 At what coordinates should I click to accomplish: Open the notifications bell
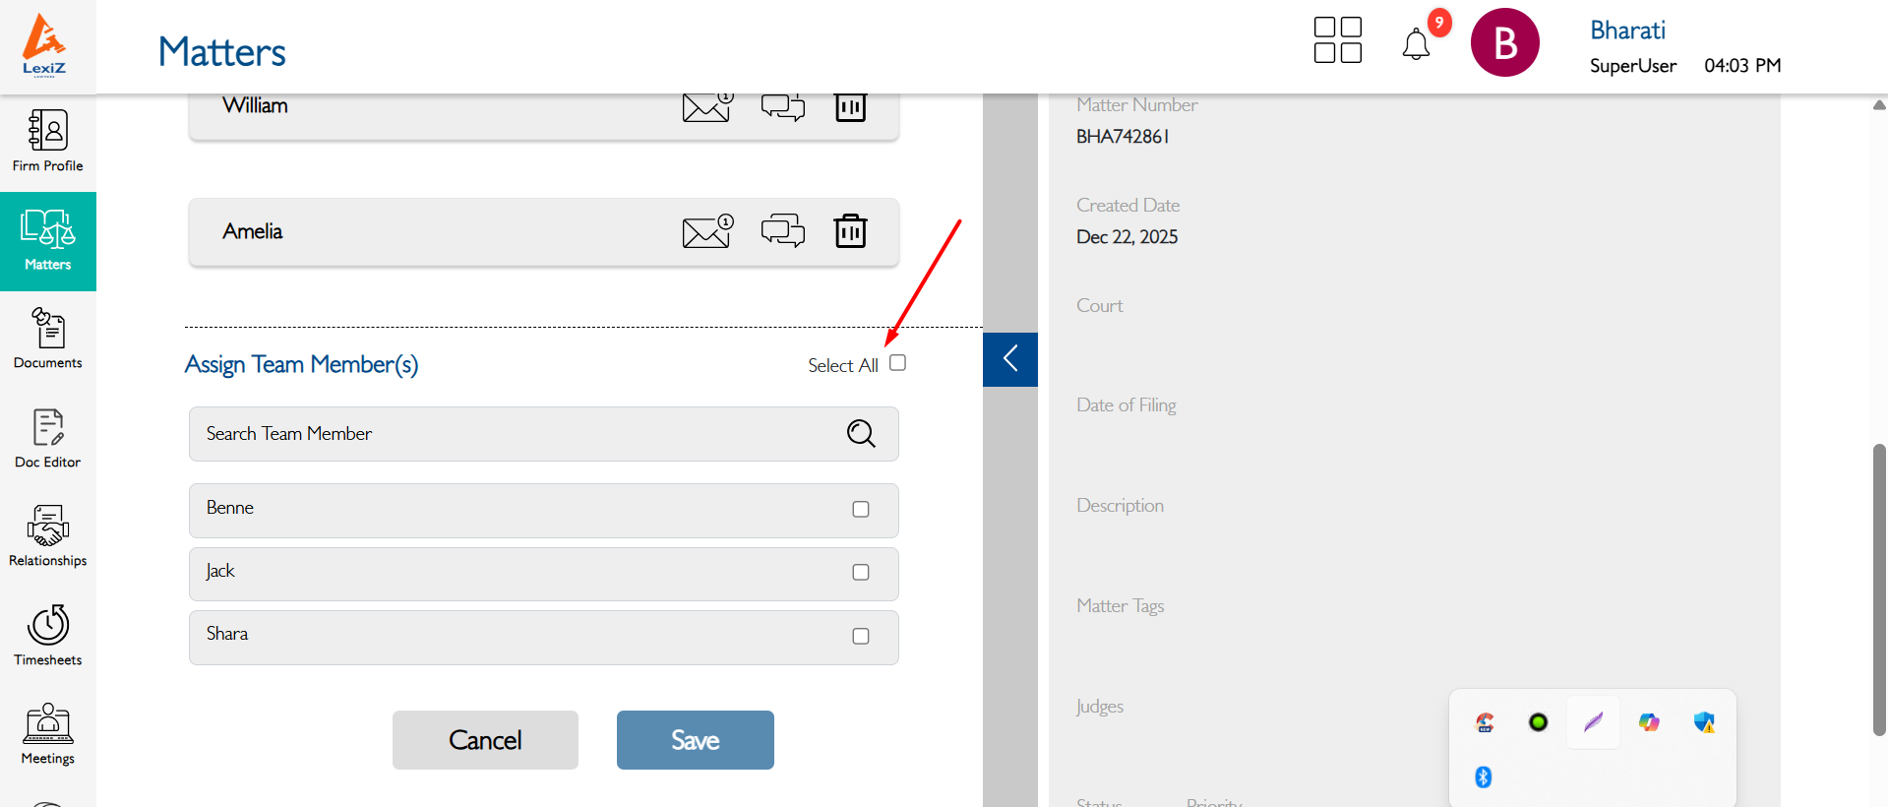pyautogui.click(x=1416, y=44)
